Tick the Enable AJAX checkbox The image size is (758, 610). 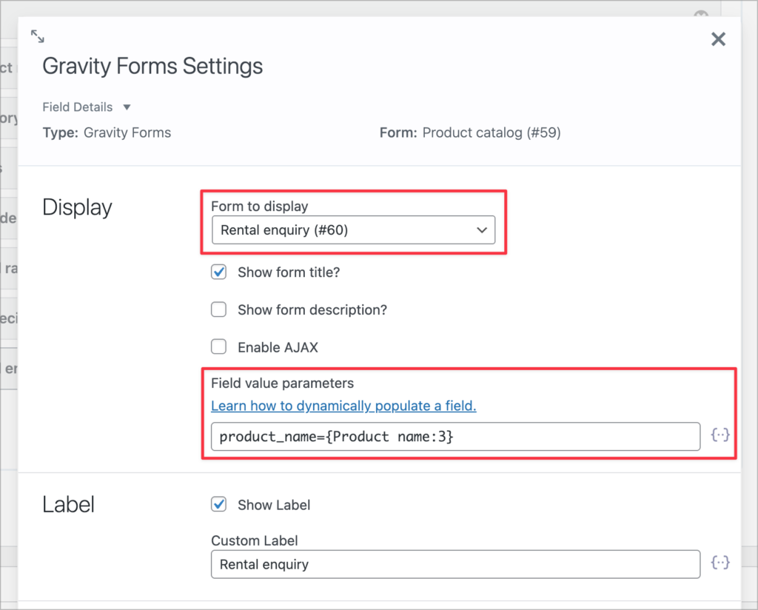coord(218,346)
